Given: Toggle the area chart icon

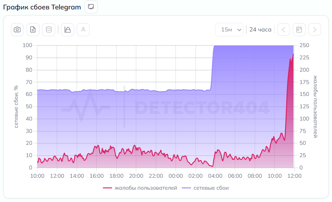Looking at the screenshot, I should pyautogui.click(x=67, y=30).
